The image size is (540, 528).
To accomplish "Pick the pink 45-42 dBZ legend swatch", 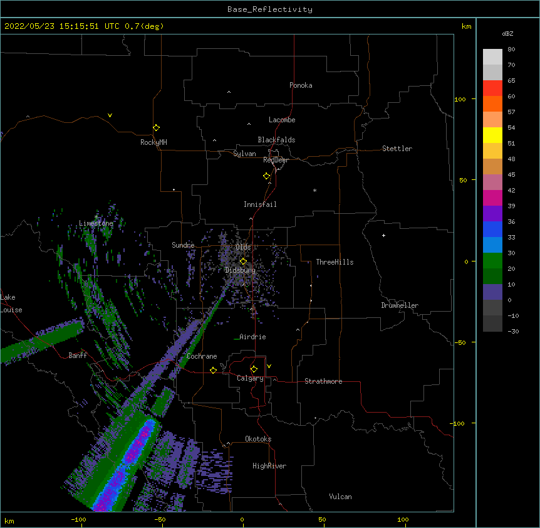I will (x=492, y=182).
